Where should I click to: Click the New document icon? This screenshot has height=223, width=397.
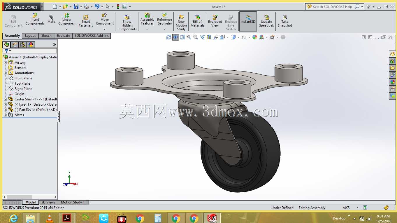[x=55, y=6]
